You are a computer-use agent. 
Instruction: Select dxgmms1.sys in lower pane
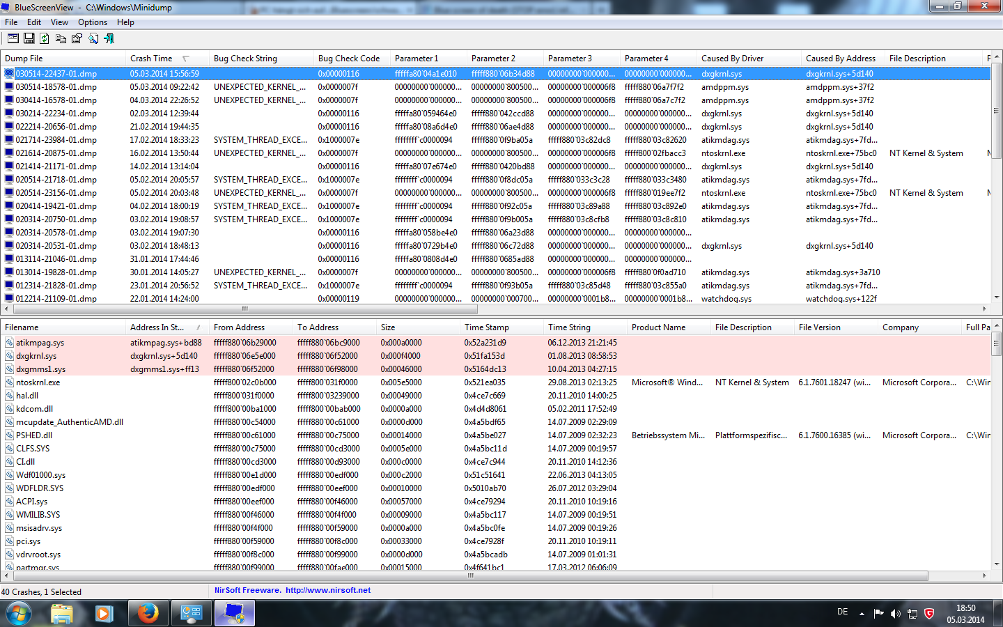coord(495,369)
